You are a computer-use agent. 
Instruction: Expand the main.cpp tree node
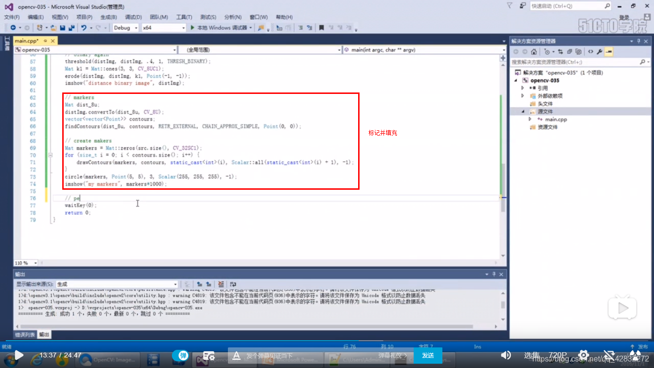pos(530,119)
